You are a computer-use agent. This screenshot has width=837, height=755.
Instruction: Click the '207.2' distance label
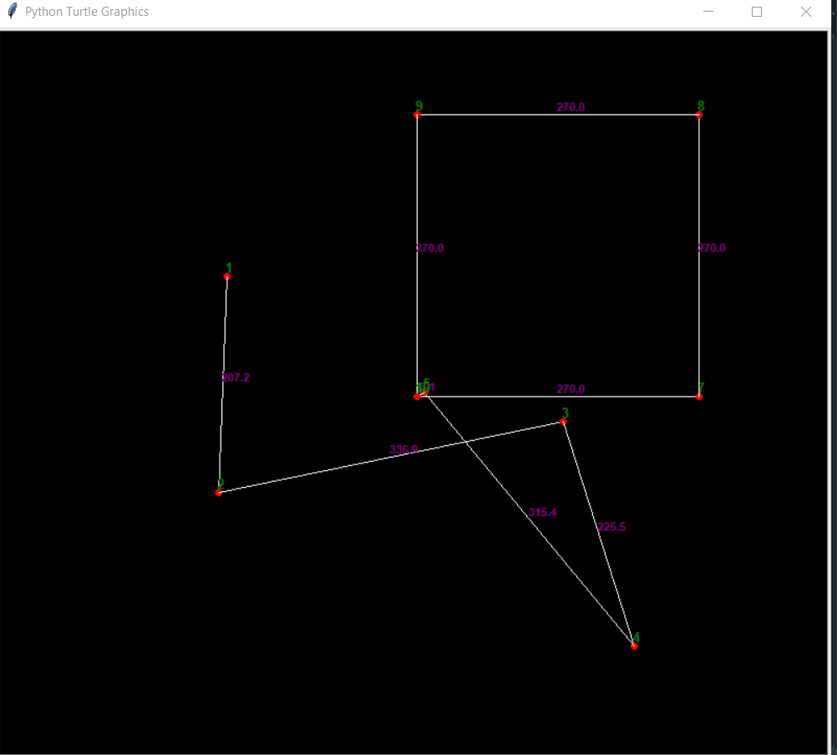pos(236,377)
